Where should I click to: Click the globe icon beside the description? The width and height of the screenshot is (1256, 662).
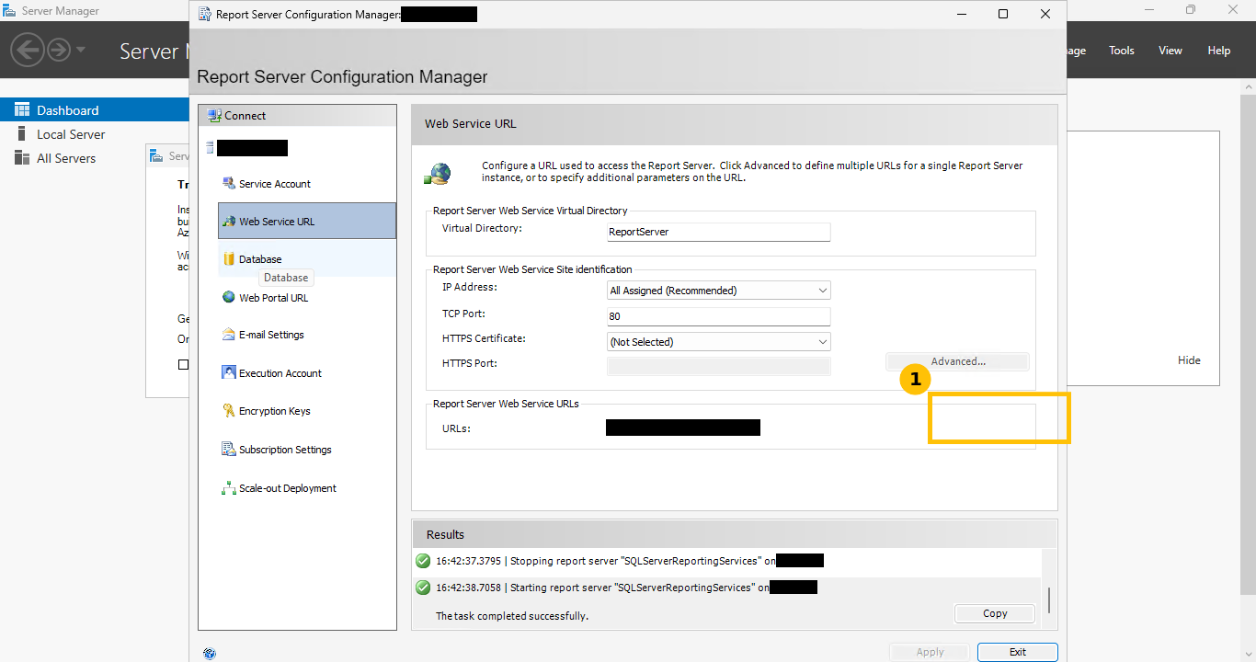click(x=438, y=173)
